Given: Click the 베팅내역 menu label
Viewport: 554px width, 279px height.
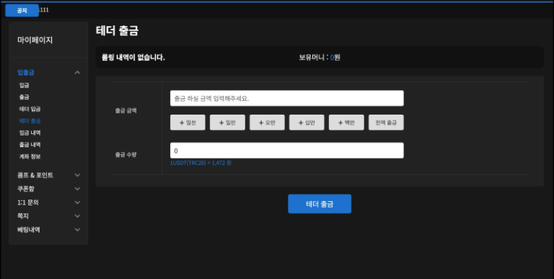Looking at the screenshot, I should click(29, 230).
